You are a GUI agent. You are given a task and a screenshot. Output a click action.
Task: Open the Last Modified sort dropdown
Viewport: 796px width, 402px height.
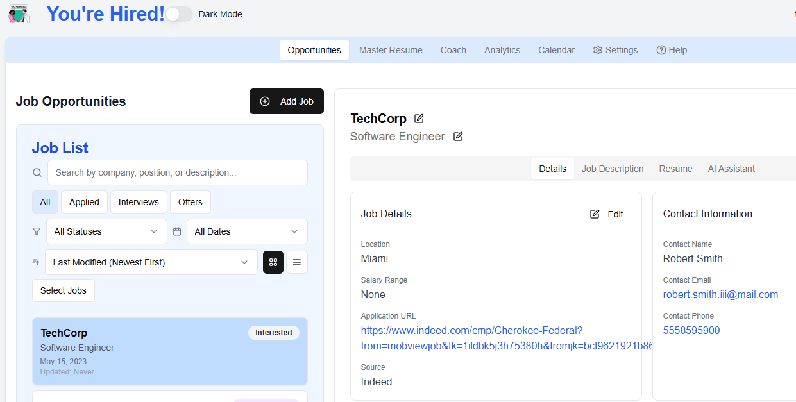coord(151,262)
